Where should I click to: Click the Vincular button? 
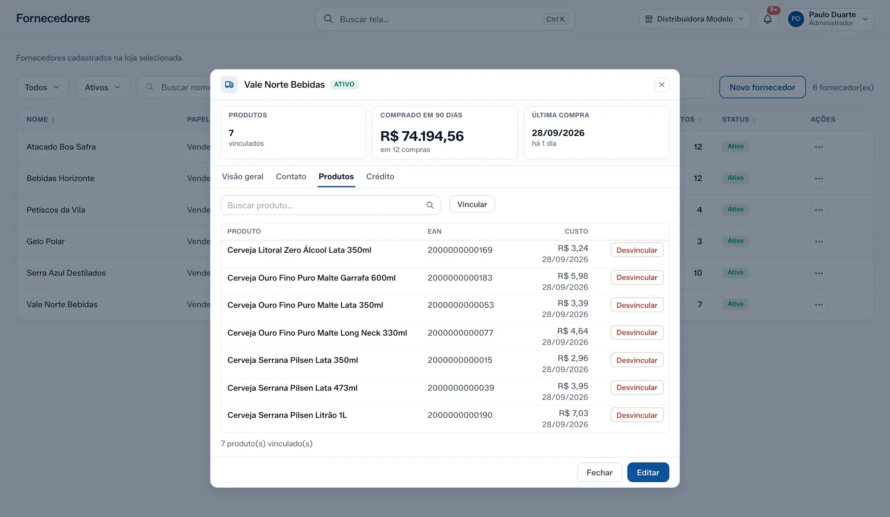click(x=472, y=204)
